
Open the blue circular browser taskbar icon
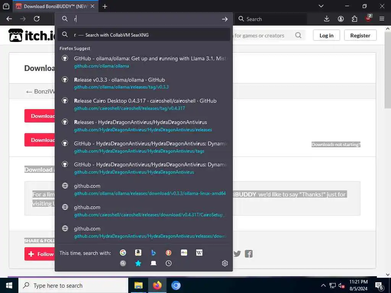pyautogui.click(x=176, y=285)
